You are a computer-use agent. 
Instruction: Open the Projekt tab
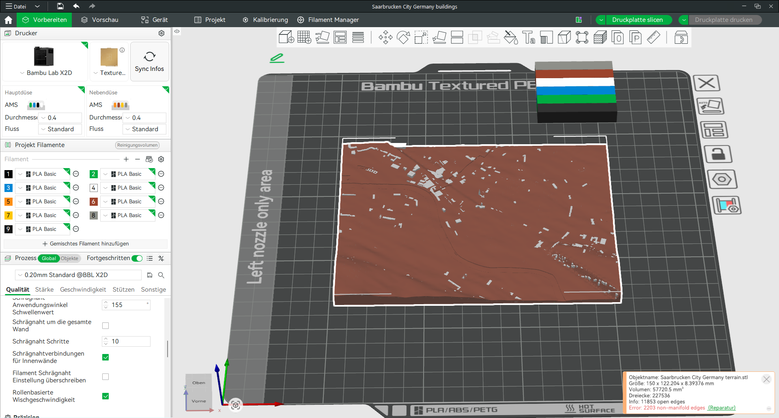tap(210, 20)
